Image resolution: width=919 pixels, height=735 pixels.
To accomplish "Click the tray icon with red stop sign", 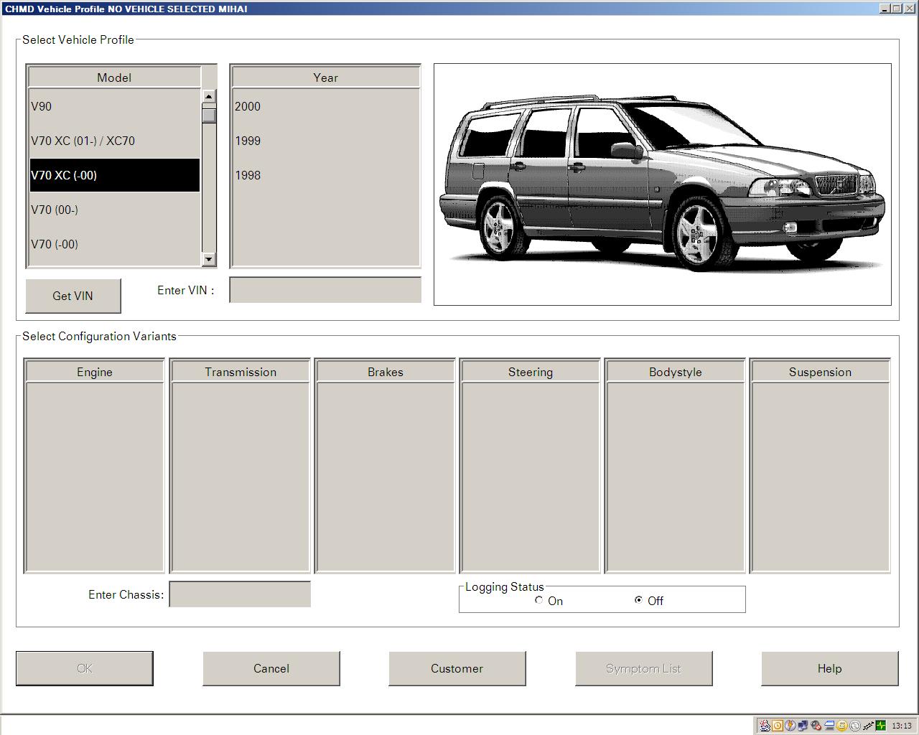I will (816, 726).
